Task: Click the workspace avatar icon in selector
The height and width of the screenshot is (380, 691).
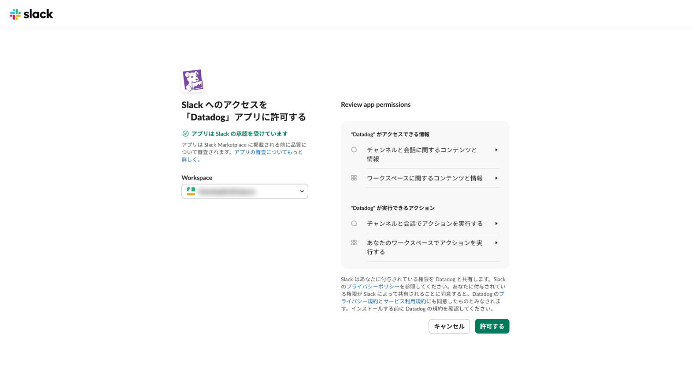Action: (x=191, y=191)
